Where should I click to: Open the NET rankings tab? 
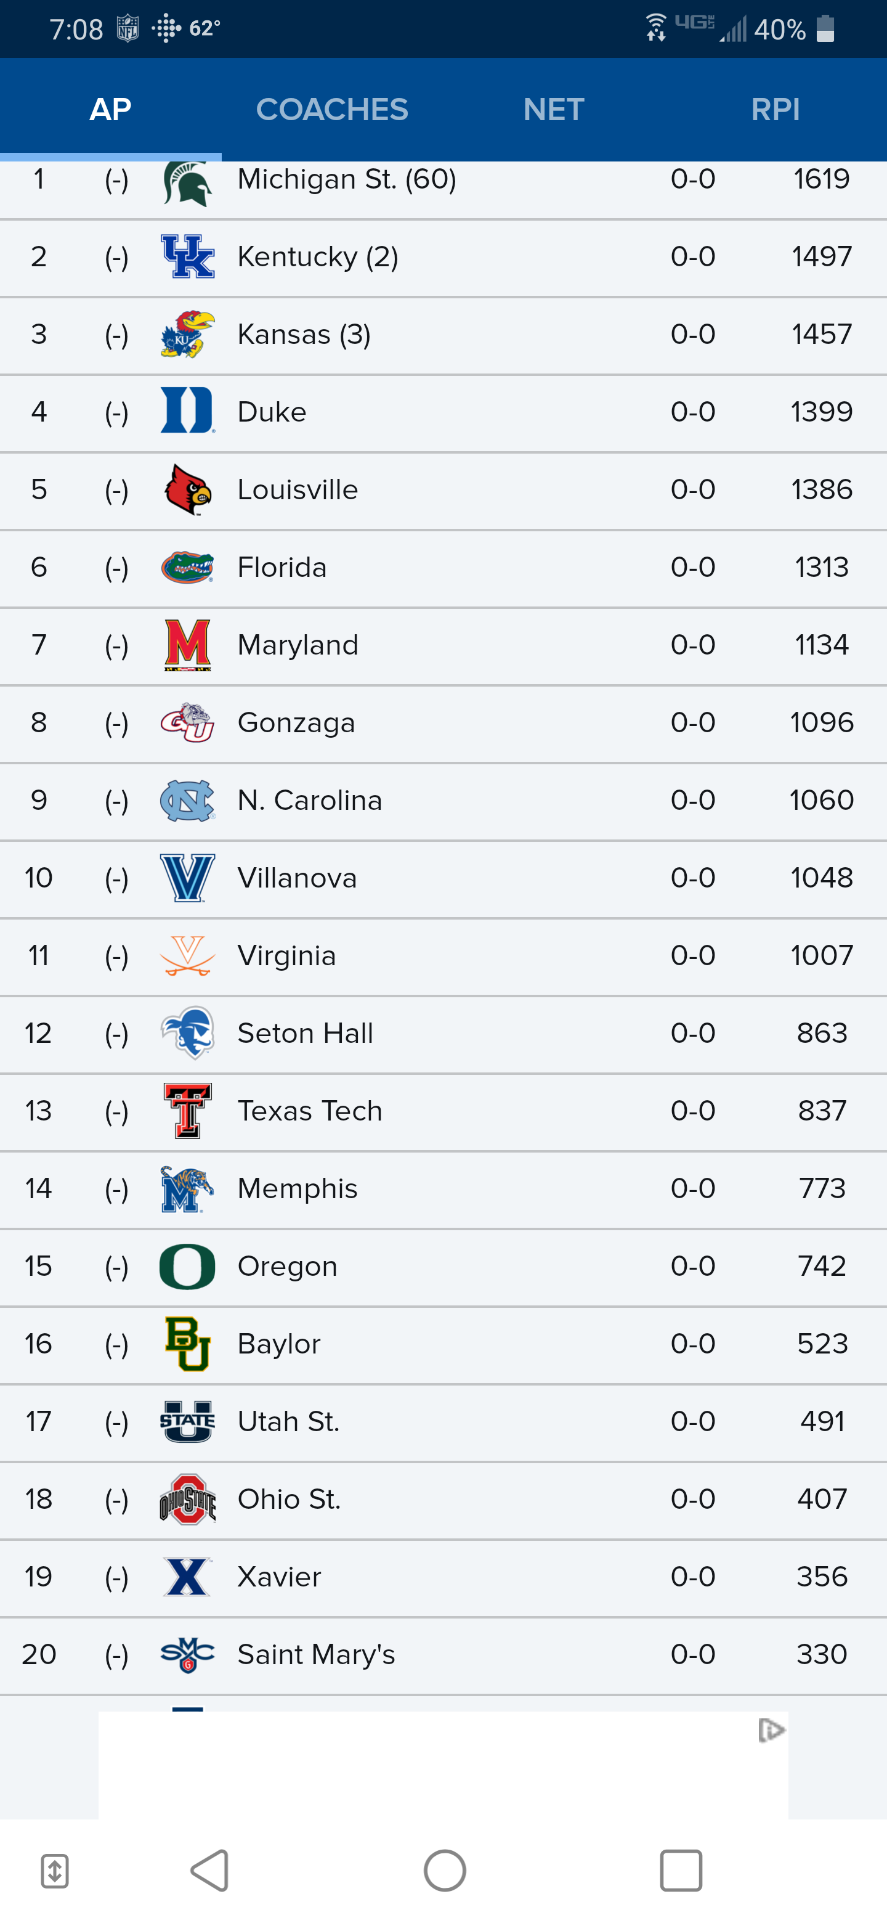click(x=554, y=110)
